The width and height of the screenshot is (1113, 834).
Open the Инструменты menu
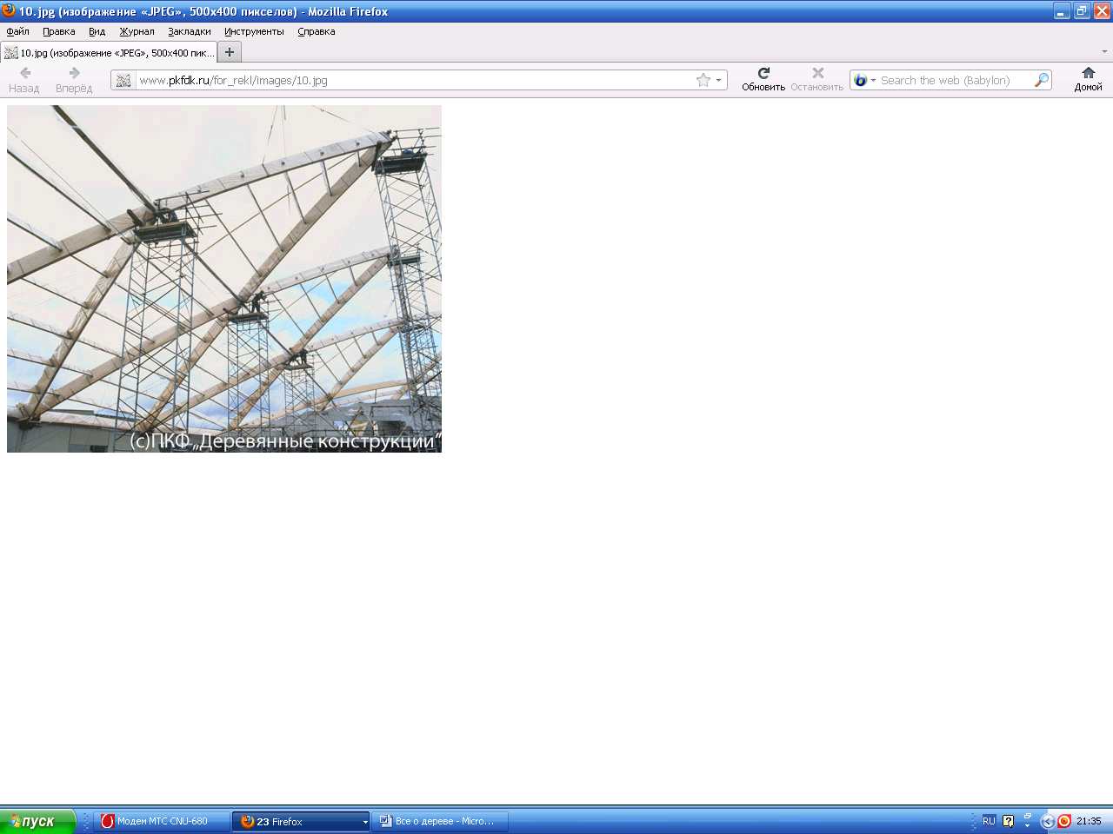(x=254, y=31)
